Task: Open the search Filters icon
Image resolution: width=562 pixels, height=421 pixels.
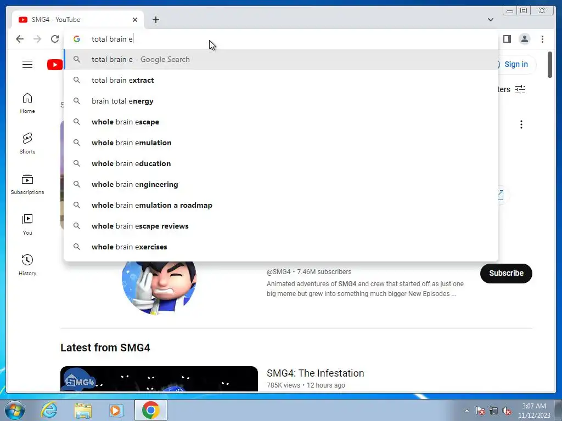Action: pyautogui.click(x=520, y=89)
